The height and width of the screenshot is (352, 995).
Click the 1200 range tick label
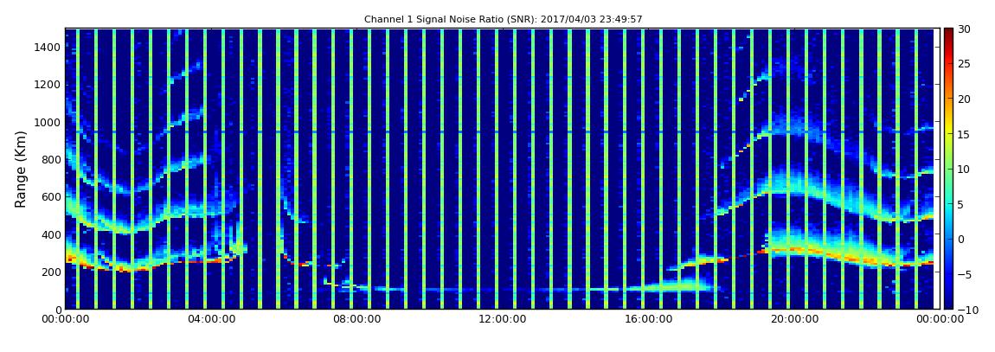pyautogui.click(x=48, y=85)
